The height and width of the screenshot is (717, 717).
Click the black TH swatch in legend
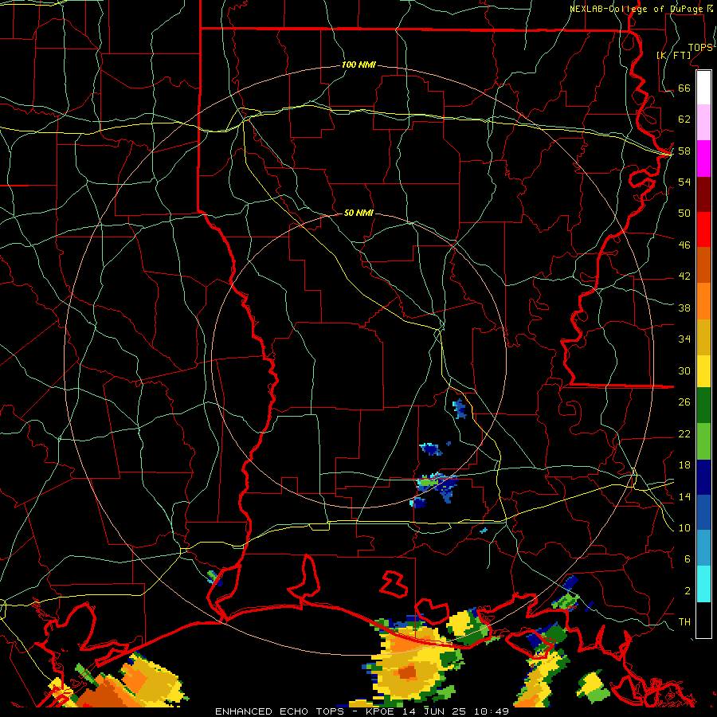click(x=703, y=620)
